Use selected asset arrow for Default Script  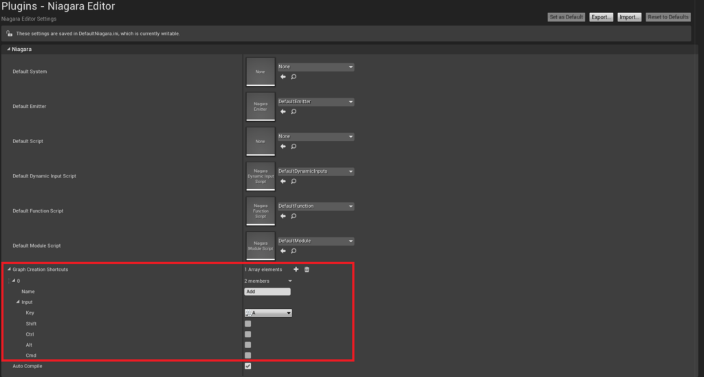pos(283,147)
